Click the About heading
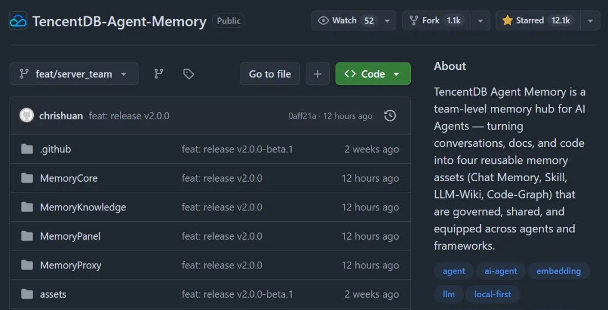608x310 pixels. pos(450,66)
